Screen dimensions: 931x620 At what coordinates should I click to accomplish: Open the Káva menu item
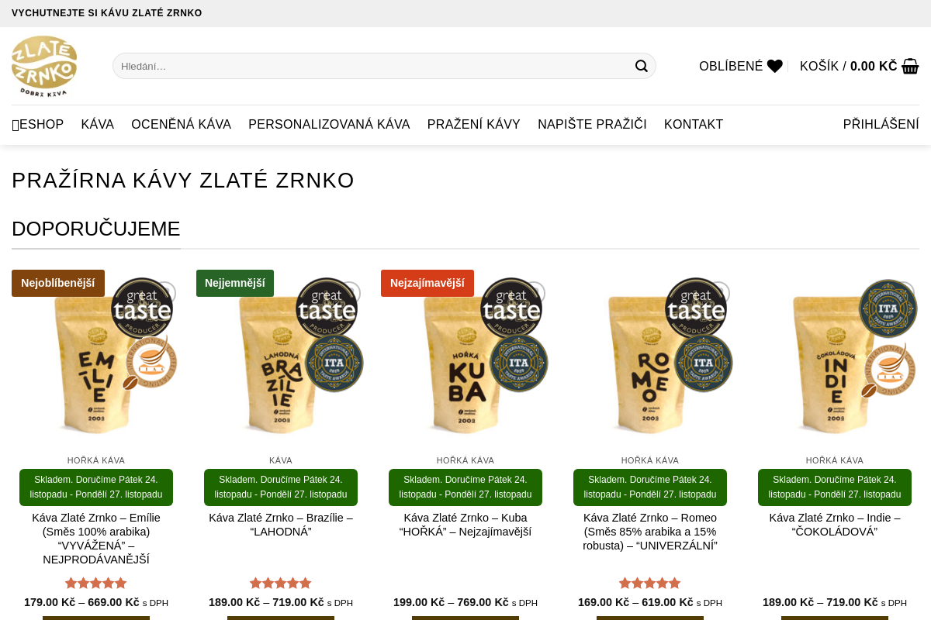click(x=98, y=125)
